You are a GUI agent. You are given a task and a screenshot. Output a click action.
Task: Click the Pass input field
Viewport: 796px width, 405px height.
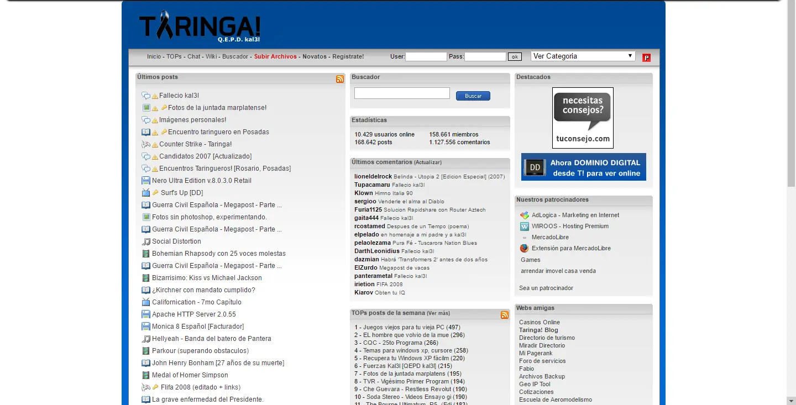[485, 57]
